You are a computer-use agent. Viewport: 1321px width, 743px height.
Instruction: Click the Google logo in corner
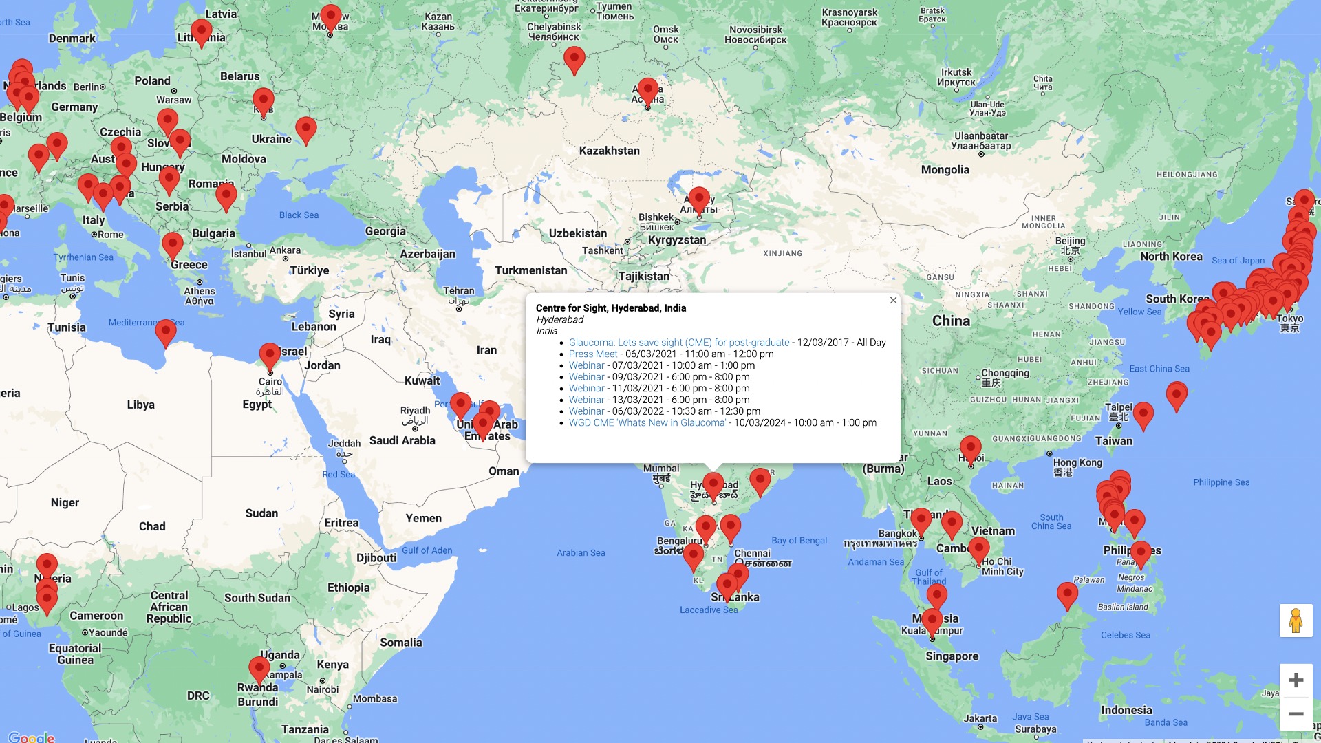[x=31, y=737]
